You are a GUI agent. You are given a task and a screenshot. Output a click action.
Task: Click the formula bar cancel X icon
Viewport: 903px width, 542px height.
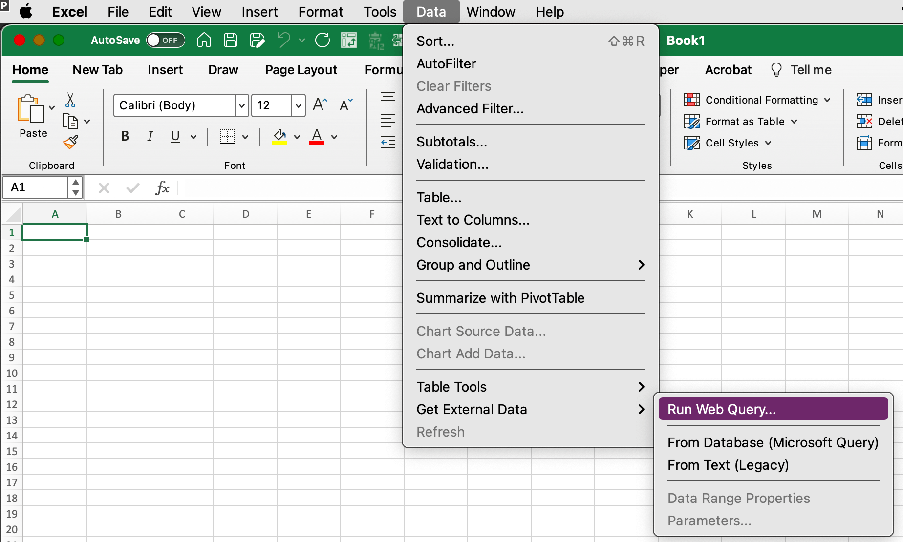(104, 188)
